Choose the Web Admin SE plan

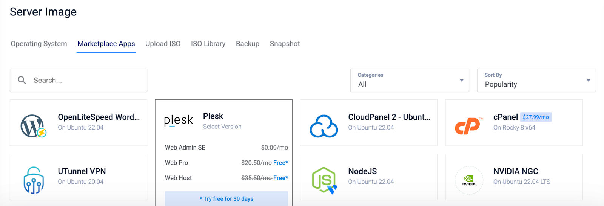point(226,148)
